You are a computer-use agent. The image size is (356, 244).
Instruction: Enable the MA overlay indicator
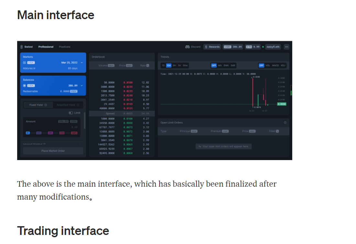[220, 65]
